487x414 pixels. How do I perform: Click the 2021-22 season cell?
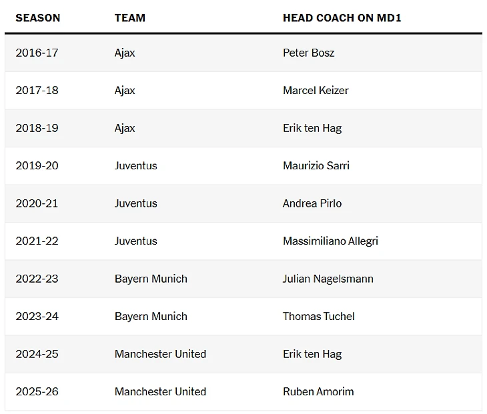[x=37, y=241]
